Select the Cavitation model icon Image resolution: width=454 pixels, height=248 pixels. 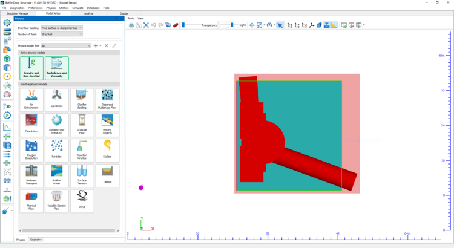(x=56, y=98)
